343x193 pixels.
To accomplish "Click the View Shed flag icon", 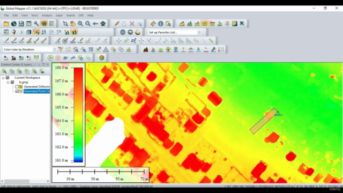I will click(x=212, y=24).
